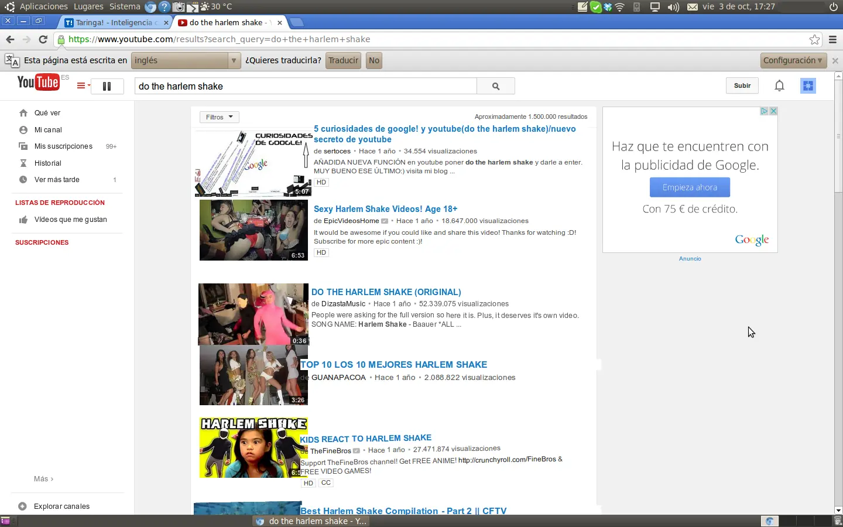Image resolution: width=843 pixels, height=527 pixels.
Task: Click the YouTube search input field
Action: [306, 86]
